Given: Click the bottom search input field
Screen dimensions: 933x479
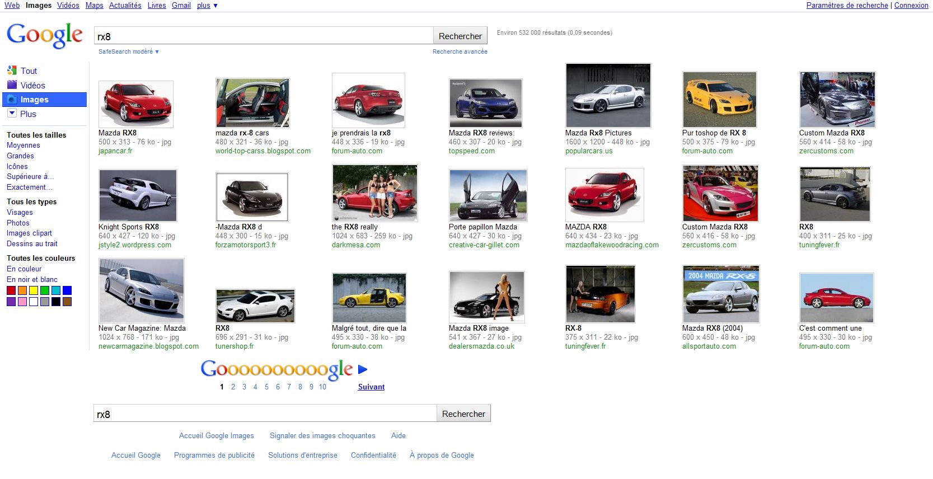Looking at the screenshot, I should click(264, 414).
